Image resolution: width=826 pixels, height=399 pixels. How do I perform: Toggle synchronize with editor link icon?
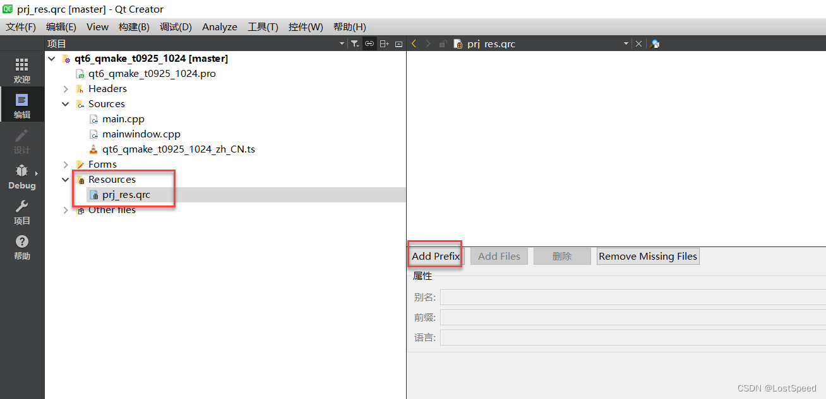[369, 43]
